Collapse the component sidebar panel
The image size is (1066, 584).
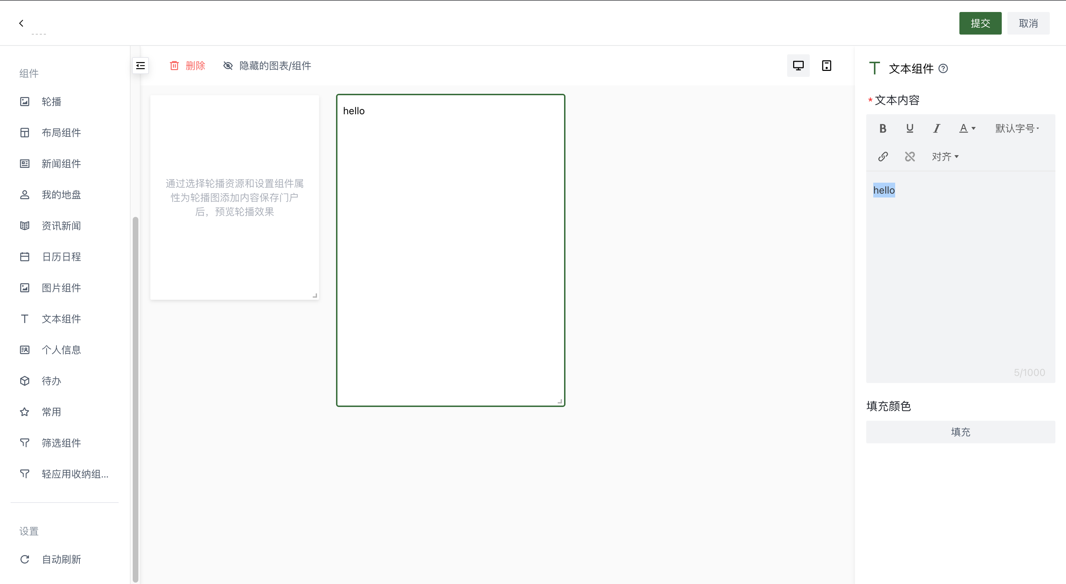(140, 66)
